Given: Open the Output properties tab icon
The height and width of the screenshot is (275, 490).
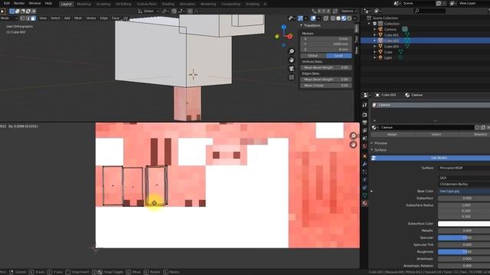Looking at the screenshot, I should pos(364,123).
